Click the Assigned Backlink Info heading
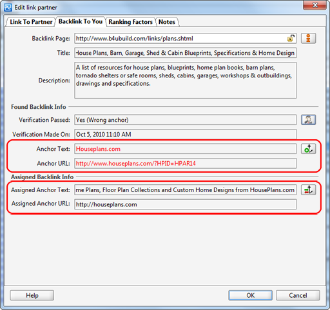Image resolution: width=330 pixels, height=310 pixels. (x=43, y=177)
